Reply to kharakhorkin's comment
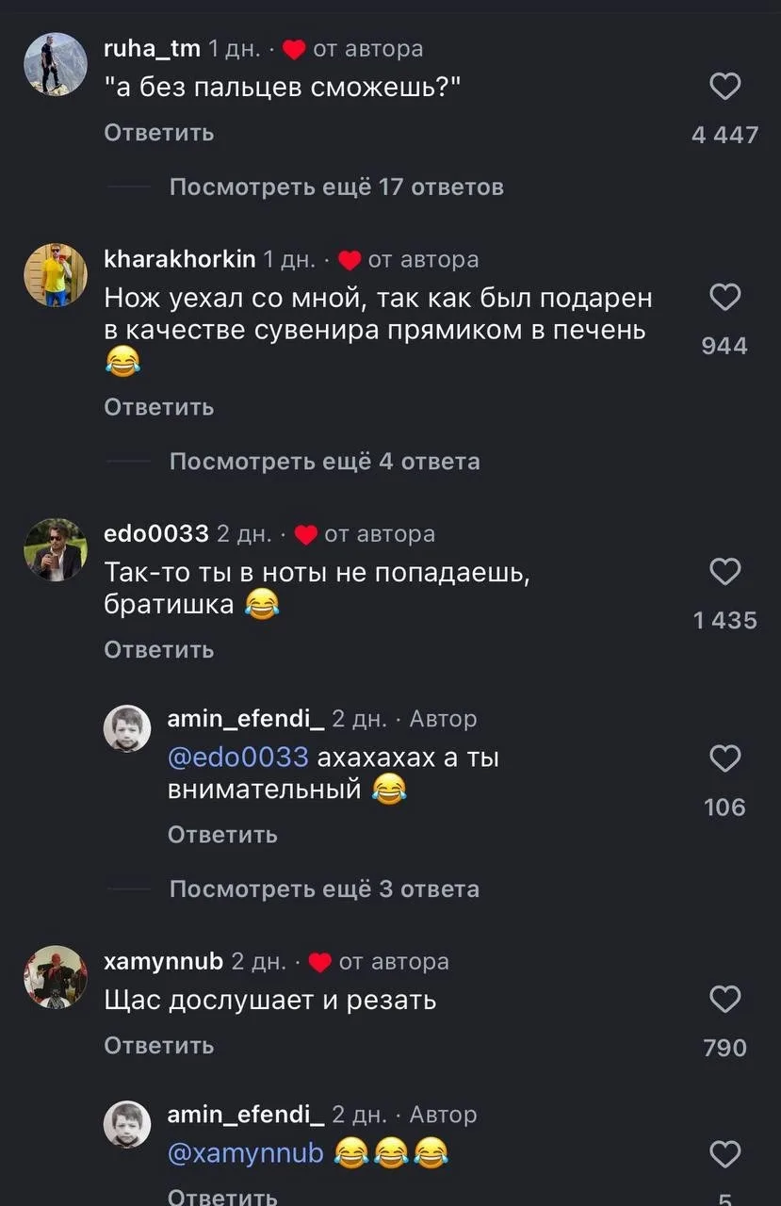 click(158, 407)
